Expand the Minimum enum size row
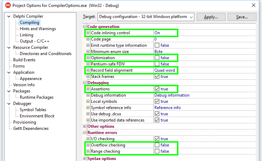Screen dimensions: 262x161 click(88, 52)
